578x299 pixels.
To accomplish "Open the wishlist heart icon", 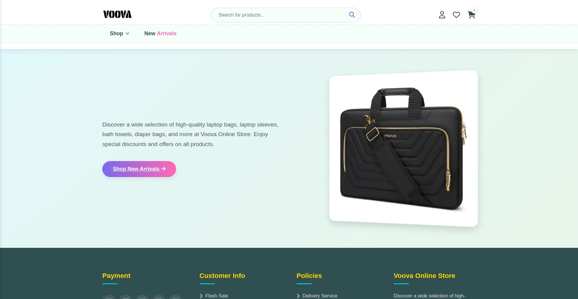I will pyautogui.click(x=456, y=14).
